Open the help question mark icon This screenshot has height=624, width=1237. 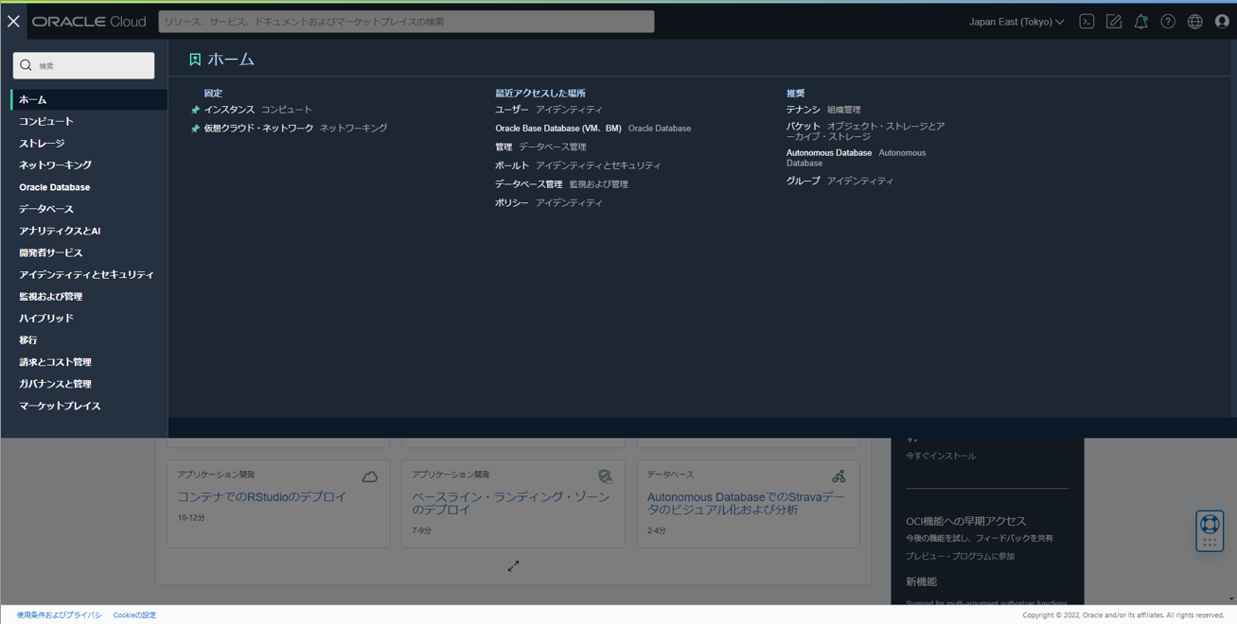pos(1167,20)
